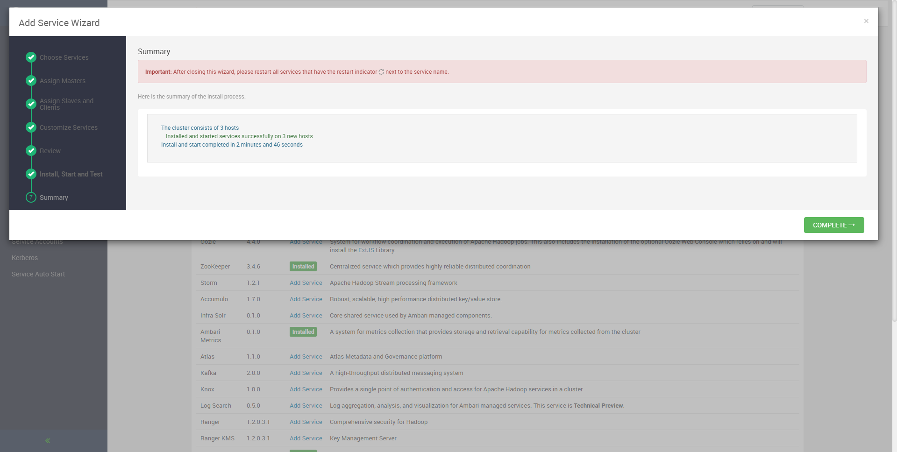Click the COMPLETE button
Viewport: 897px width, 452px height.
[834, 225]
